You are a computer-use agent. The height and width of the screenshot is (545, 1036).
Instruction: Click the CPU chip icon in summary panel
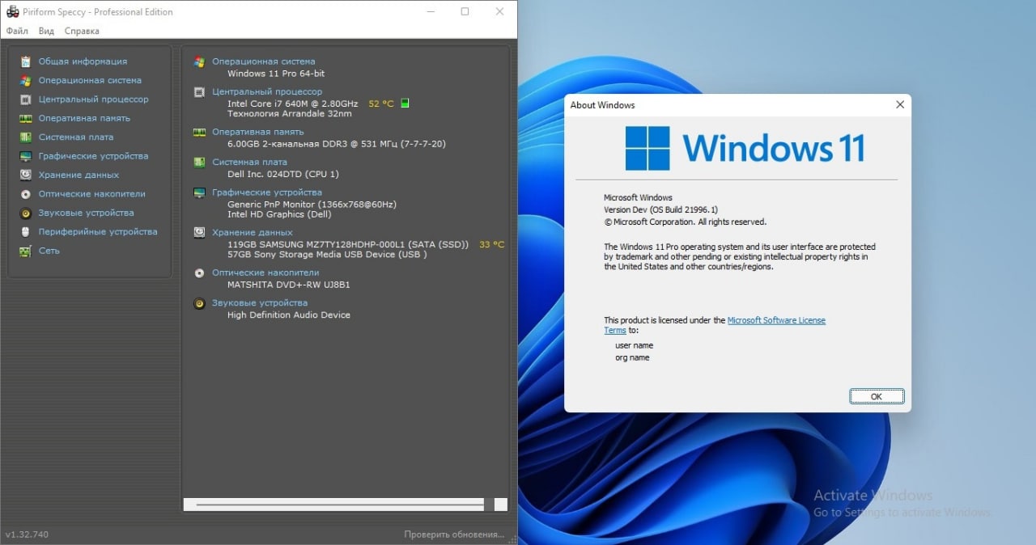point(199,92)
